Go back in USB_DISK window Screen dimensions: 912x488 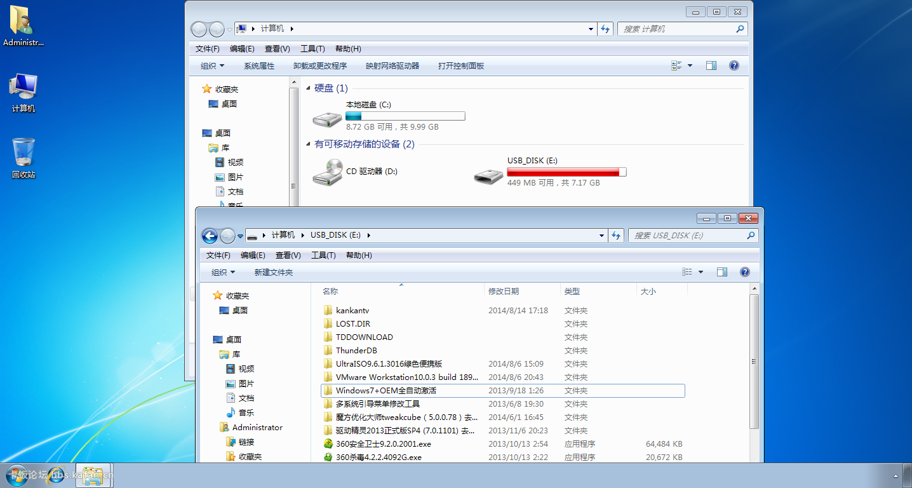pyautogui.click(x=210, y=236)
